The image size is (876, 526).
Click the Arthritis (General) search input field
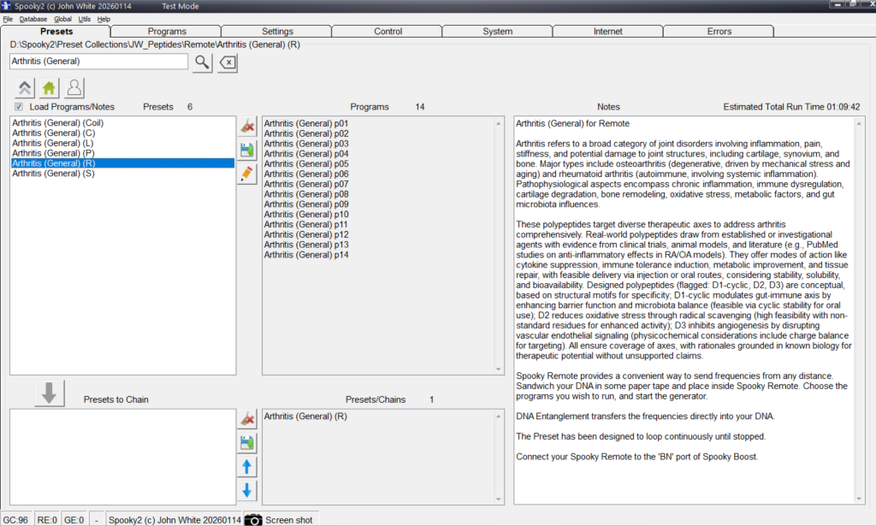coord(98,62)
